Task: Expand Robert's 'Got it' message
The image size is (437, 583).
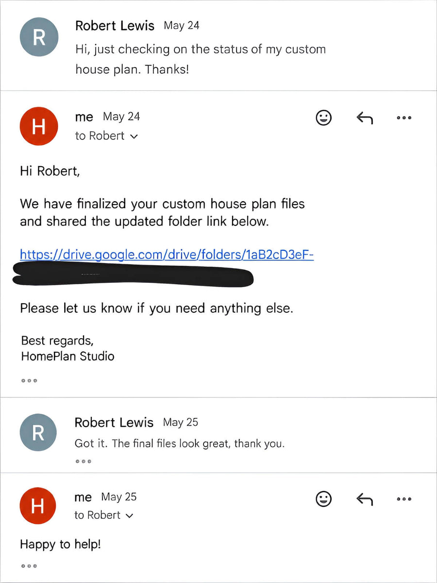Action: (x=218, y=435)
